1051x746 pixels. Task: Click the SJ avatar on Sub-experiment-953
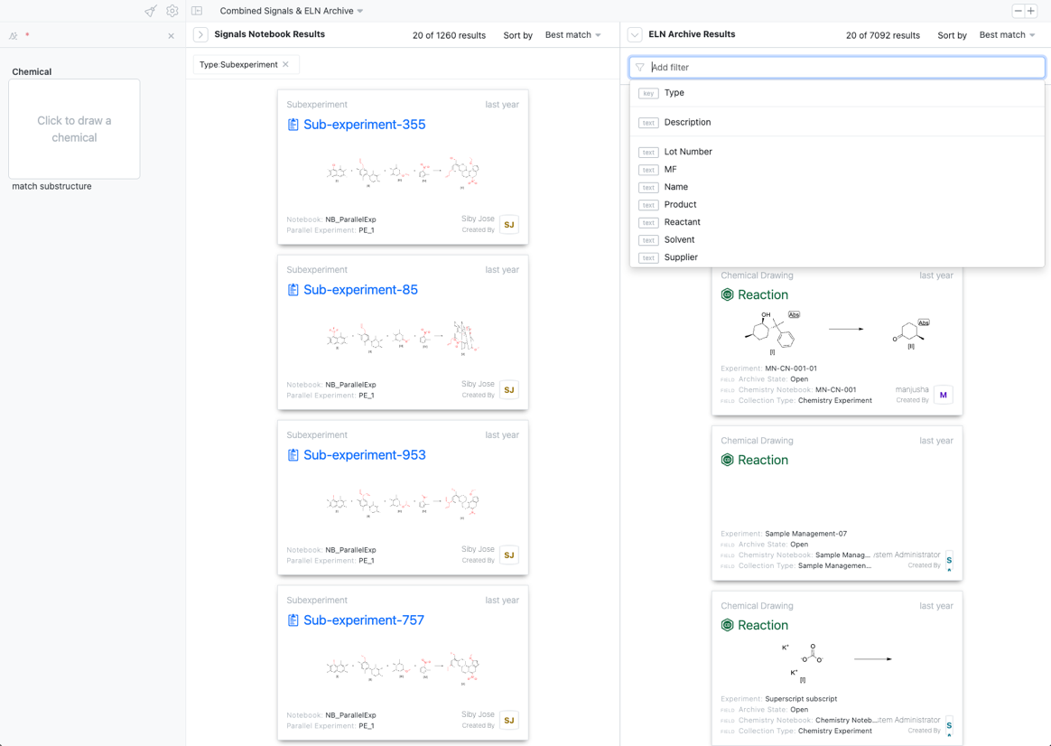click(509, 555)
